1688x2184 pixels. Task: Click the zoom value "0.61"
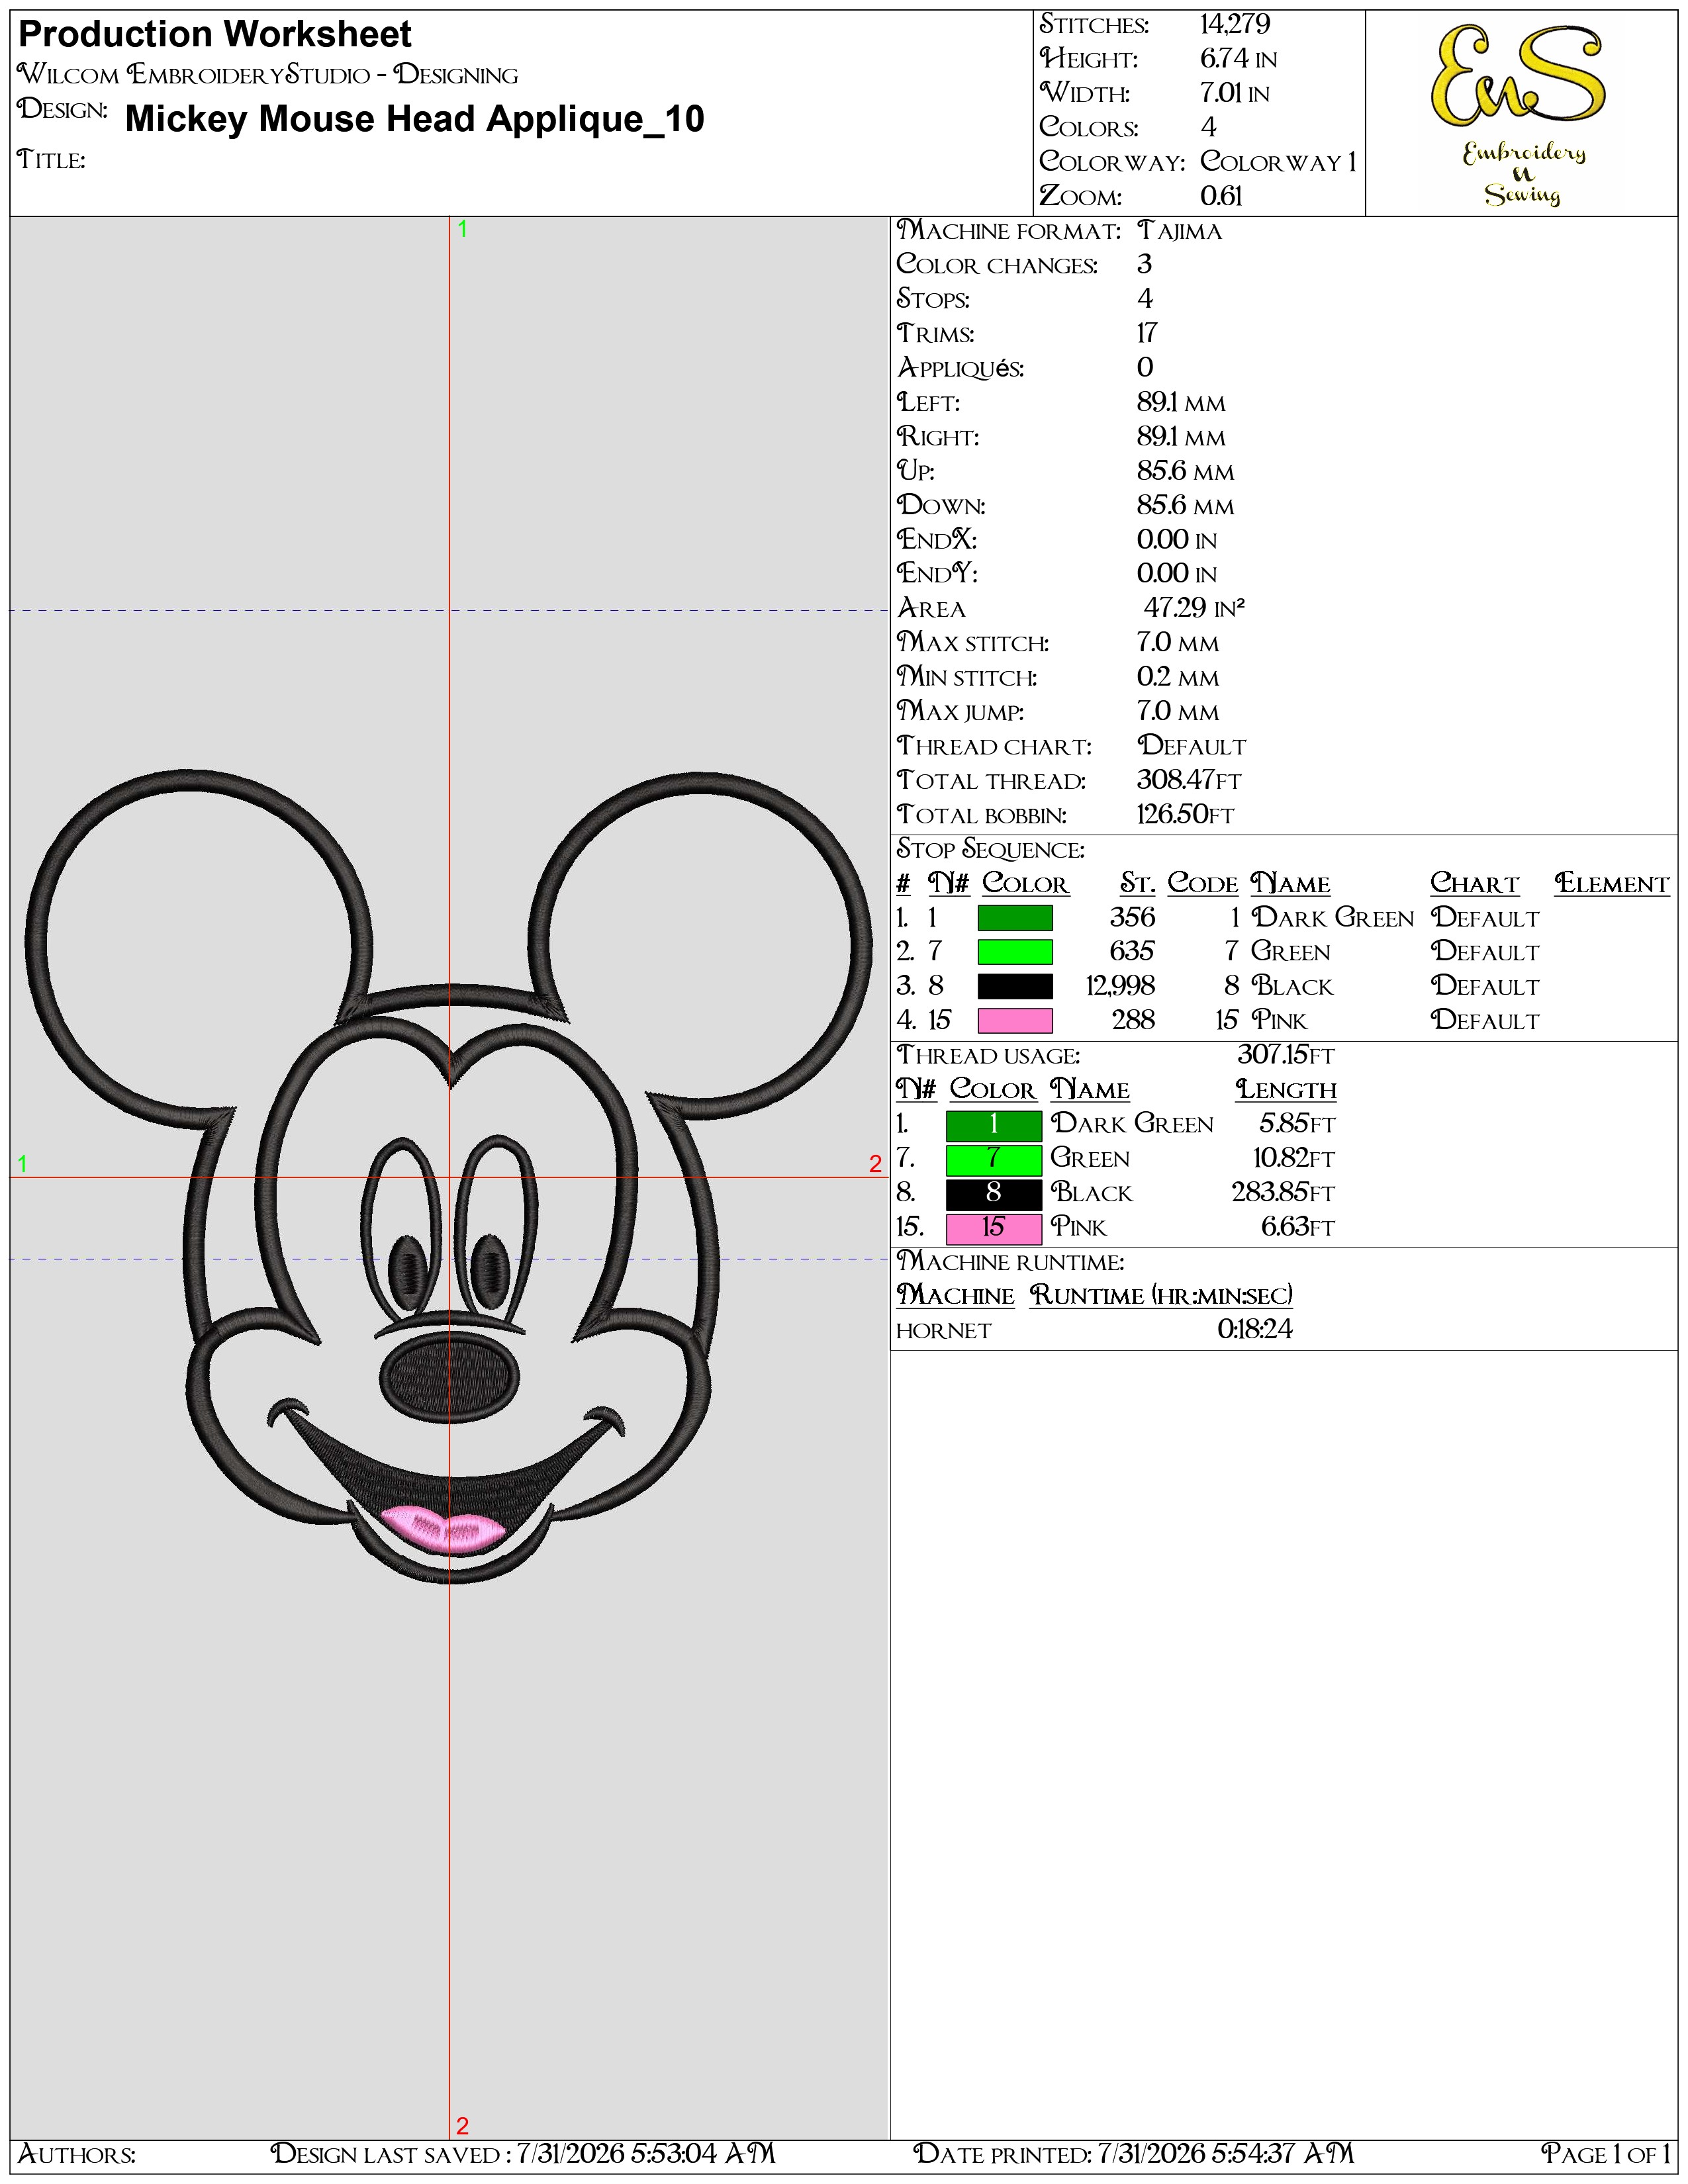1221,196
